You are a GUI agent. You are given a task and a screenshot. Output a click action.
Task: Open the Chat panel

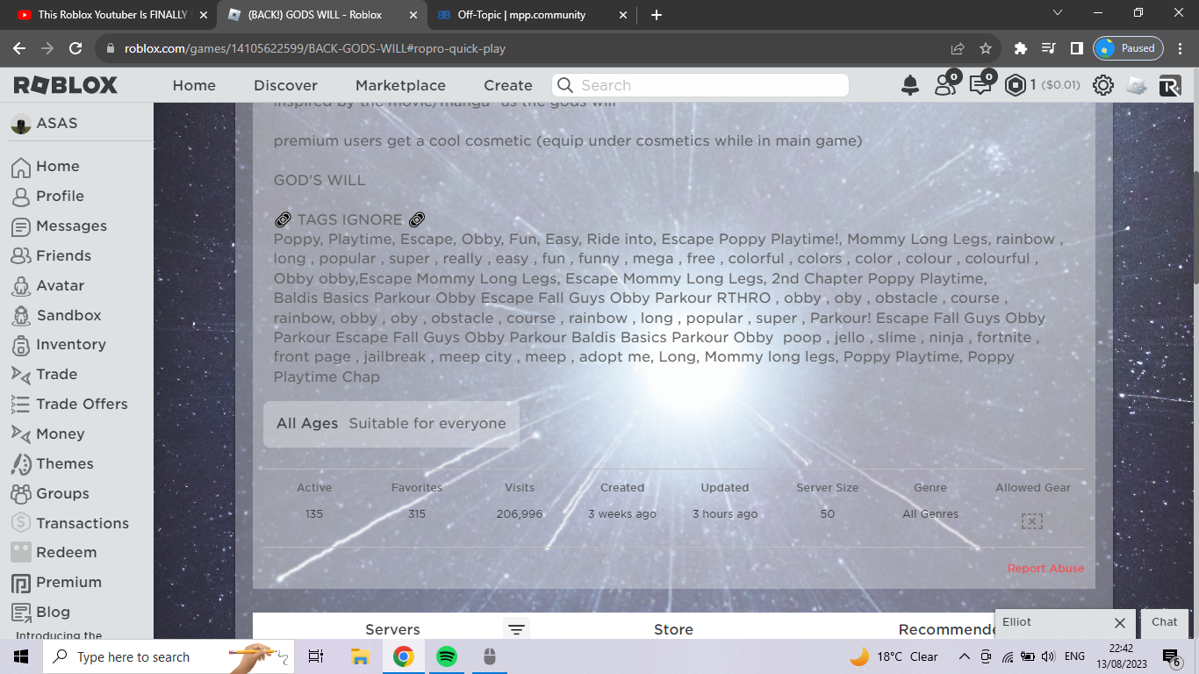pos(1165,622)
